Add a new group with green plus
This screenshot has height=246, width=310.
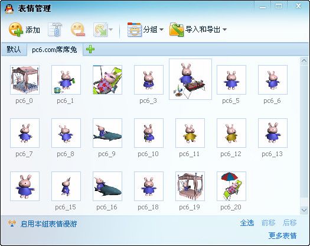click(x=90, y=49)
